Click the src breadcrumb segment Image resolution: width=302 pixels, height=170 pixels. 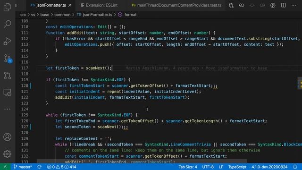pyautogui.click(x=23, y=15)
